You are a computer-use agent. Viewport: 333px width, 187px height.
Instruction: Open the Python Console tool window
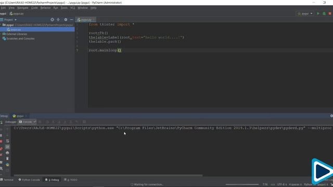[x=29, y=180]
